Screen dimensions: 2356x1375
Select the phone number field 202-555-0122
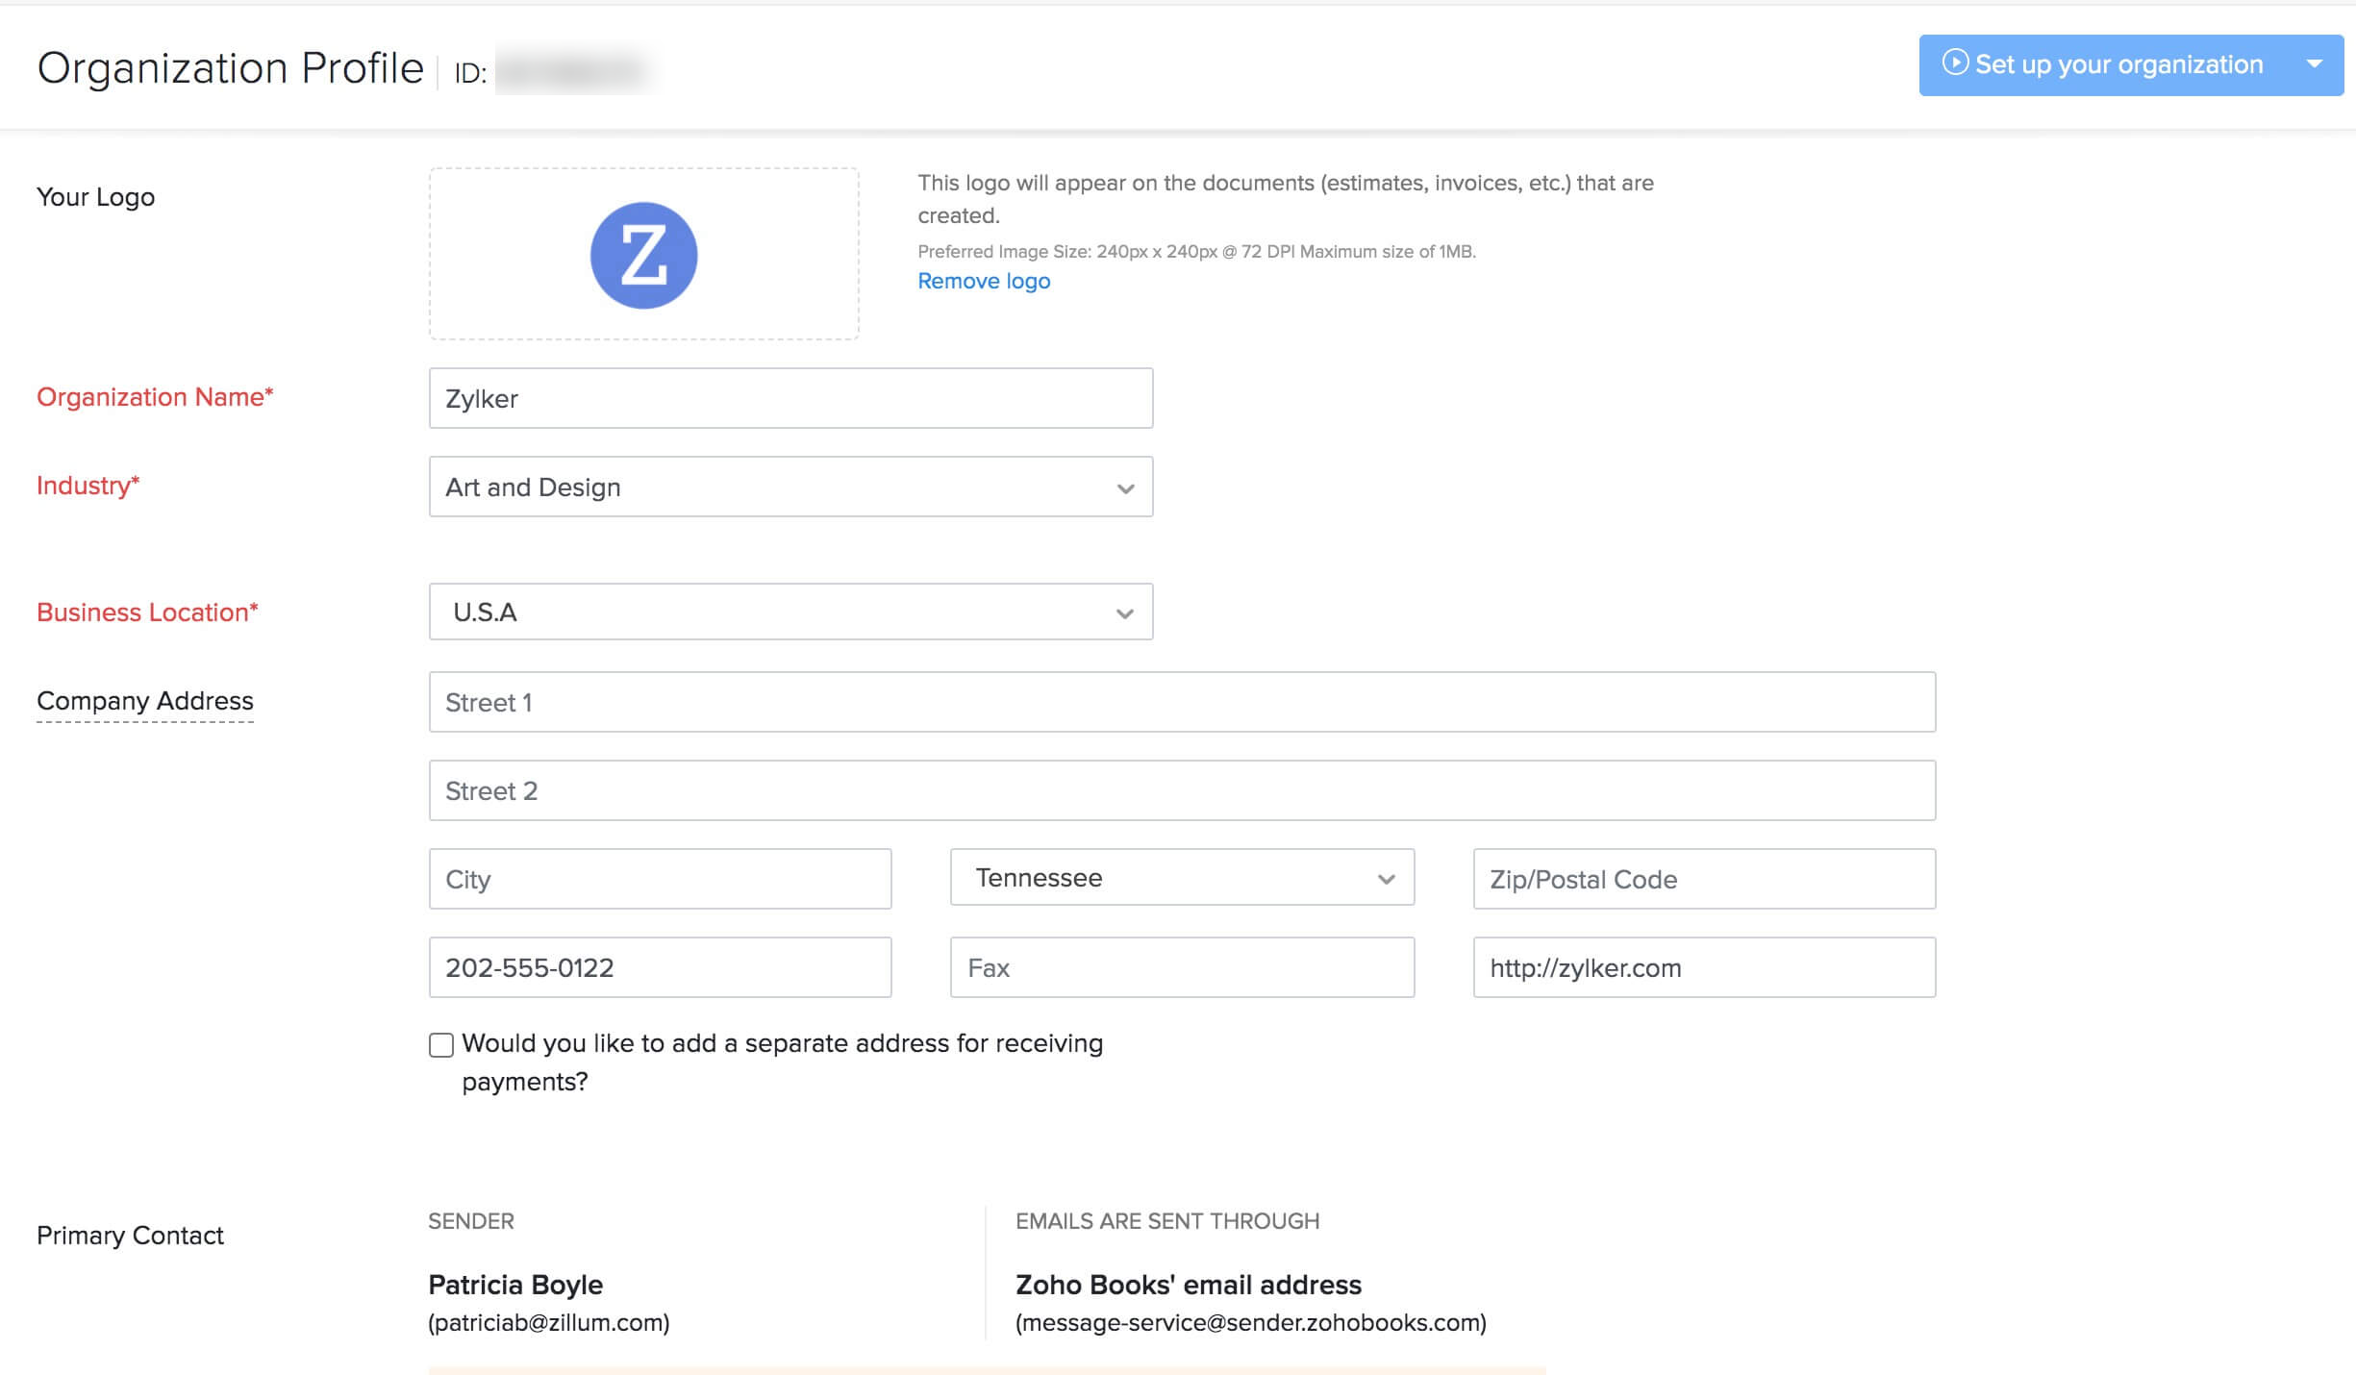tap(660, 967)
